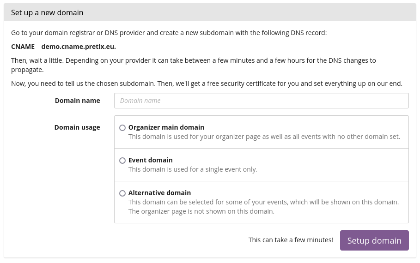Image resolution: width=420 pixels, height=263 pixels.
Task: Click the bold CNAME record type text
Action: 23,47
